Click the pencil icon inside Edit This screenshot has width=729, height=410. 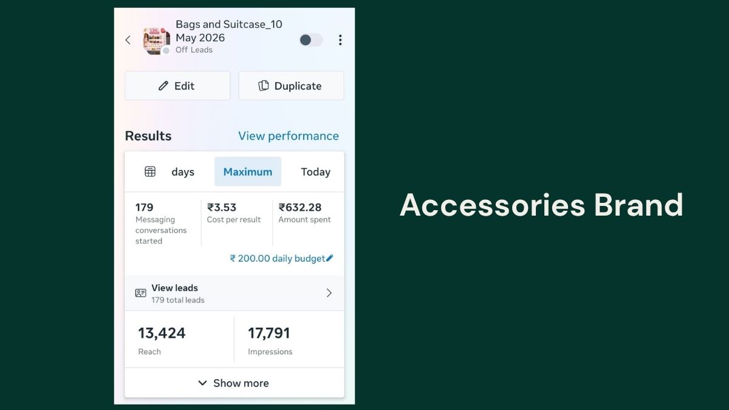(x=163, y=86)
